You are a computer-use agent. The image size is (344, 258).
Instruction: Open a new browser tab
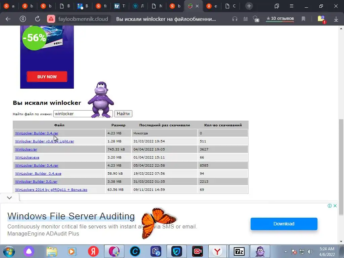point(249,6)
